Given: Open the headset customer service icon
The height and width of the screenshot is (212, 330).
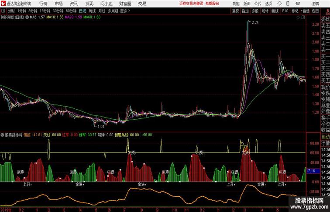Looking at the screenshot, I should pyautogui.click(x=279, y=3).
